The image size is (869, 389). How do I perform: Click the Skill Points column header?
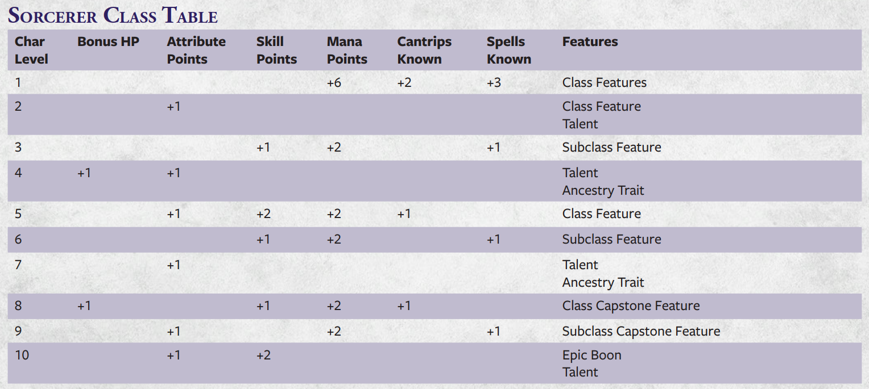[276, 50]
